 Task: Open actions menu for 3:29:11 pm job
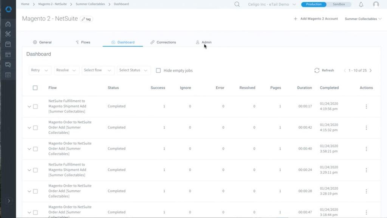[x=366, y=170]
